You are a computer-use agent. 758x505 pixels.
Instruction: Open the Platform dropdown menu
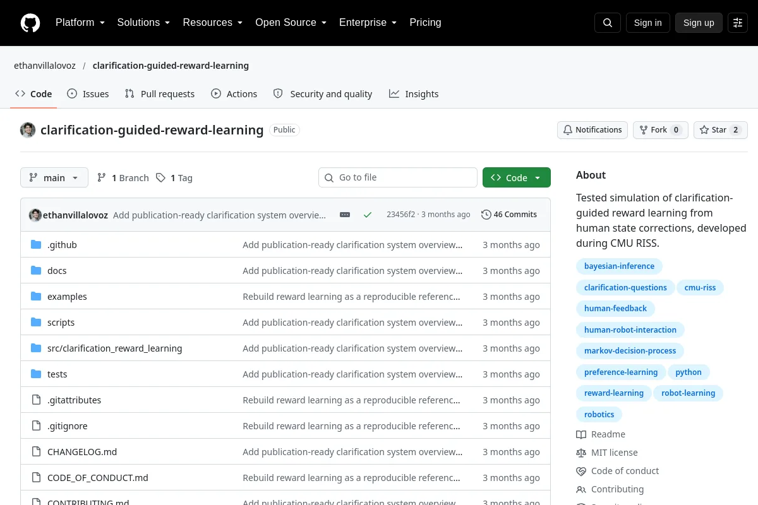(80, 23)
